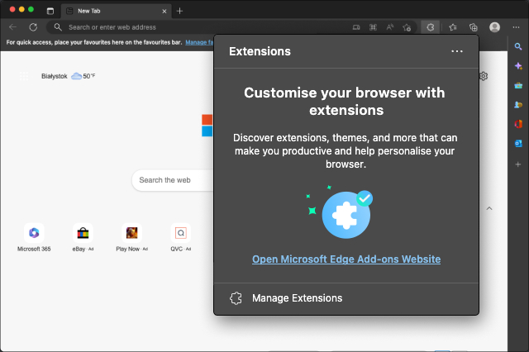Click the address bar input field

pos(198,26)
